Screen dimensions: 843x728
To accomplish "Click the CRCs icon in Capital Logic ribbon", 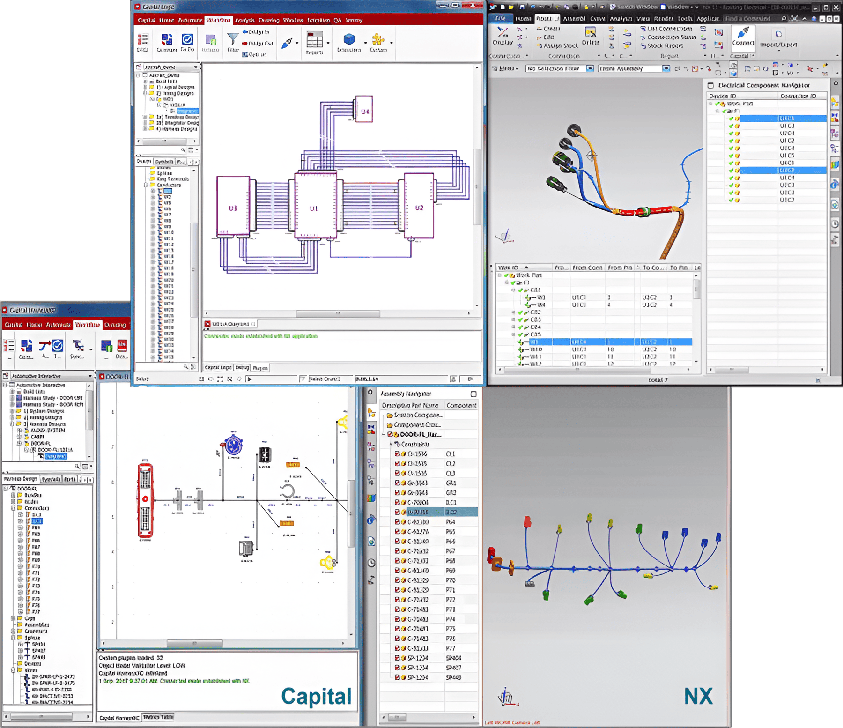I will [142, 42].
